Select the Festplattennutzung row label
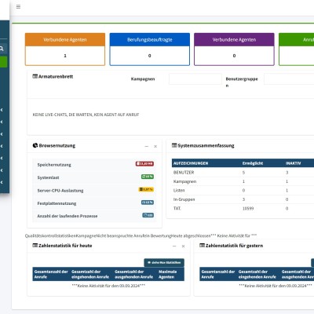Viewport: 314px width, 314px height. pos(57,203)
